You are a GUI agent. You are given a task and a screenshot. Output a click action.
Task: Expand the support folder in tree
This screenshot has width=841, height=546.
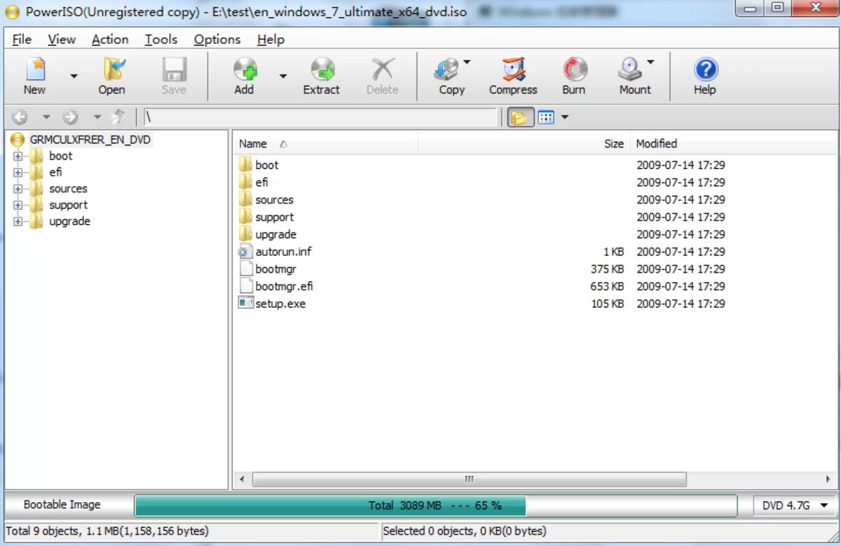(17, 205)
